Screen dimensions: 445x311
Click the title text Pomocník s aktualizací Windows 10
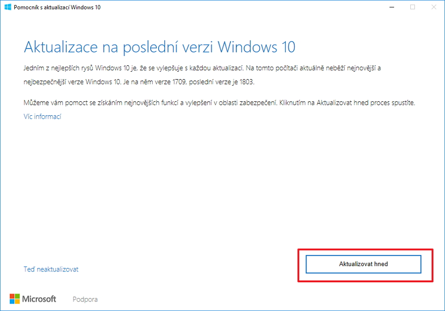[x=57, y=7]
